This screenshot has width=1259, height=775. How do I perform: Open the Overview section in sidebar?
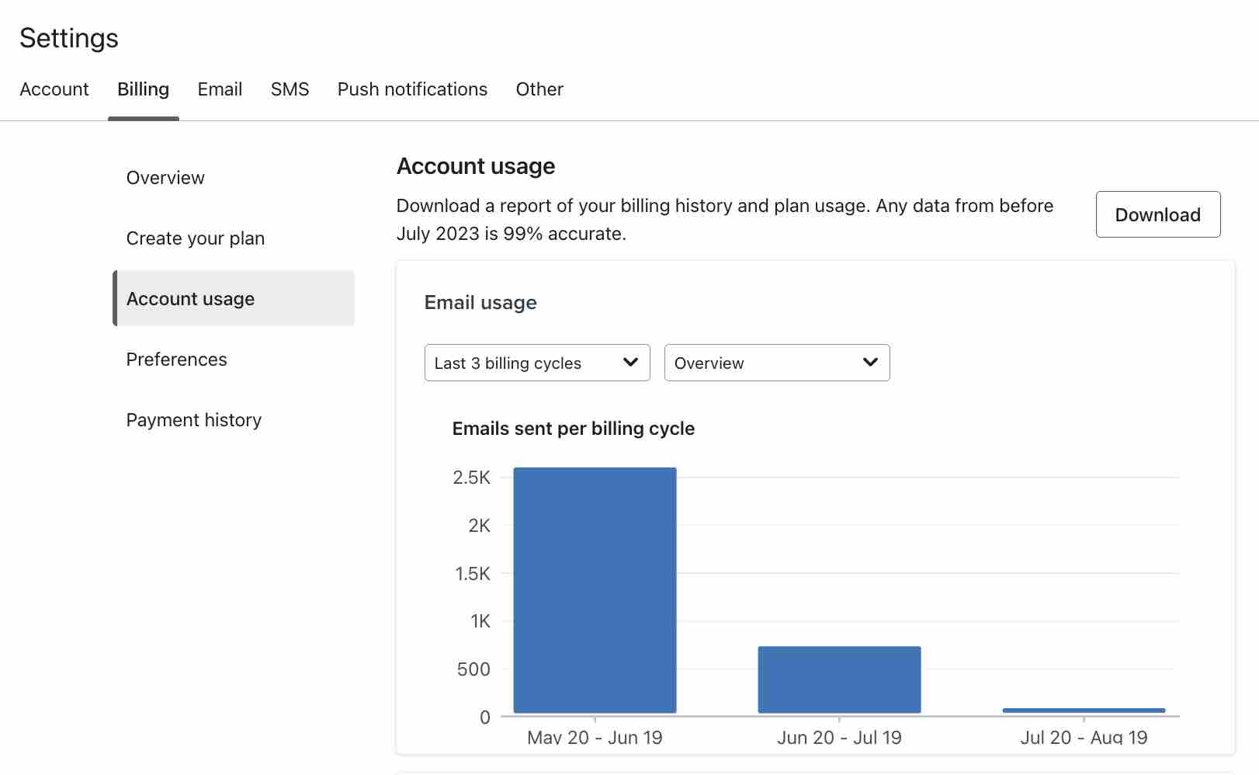165,177
